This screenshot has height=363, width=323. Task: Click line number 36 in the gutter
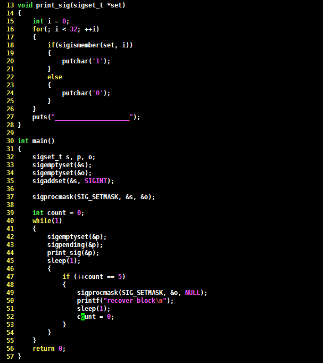pos(10,189)
